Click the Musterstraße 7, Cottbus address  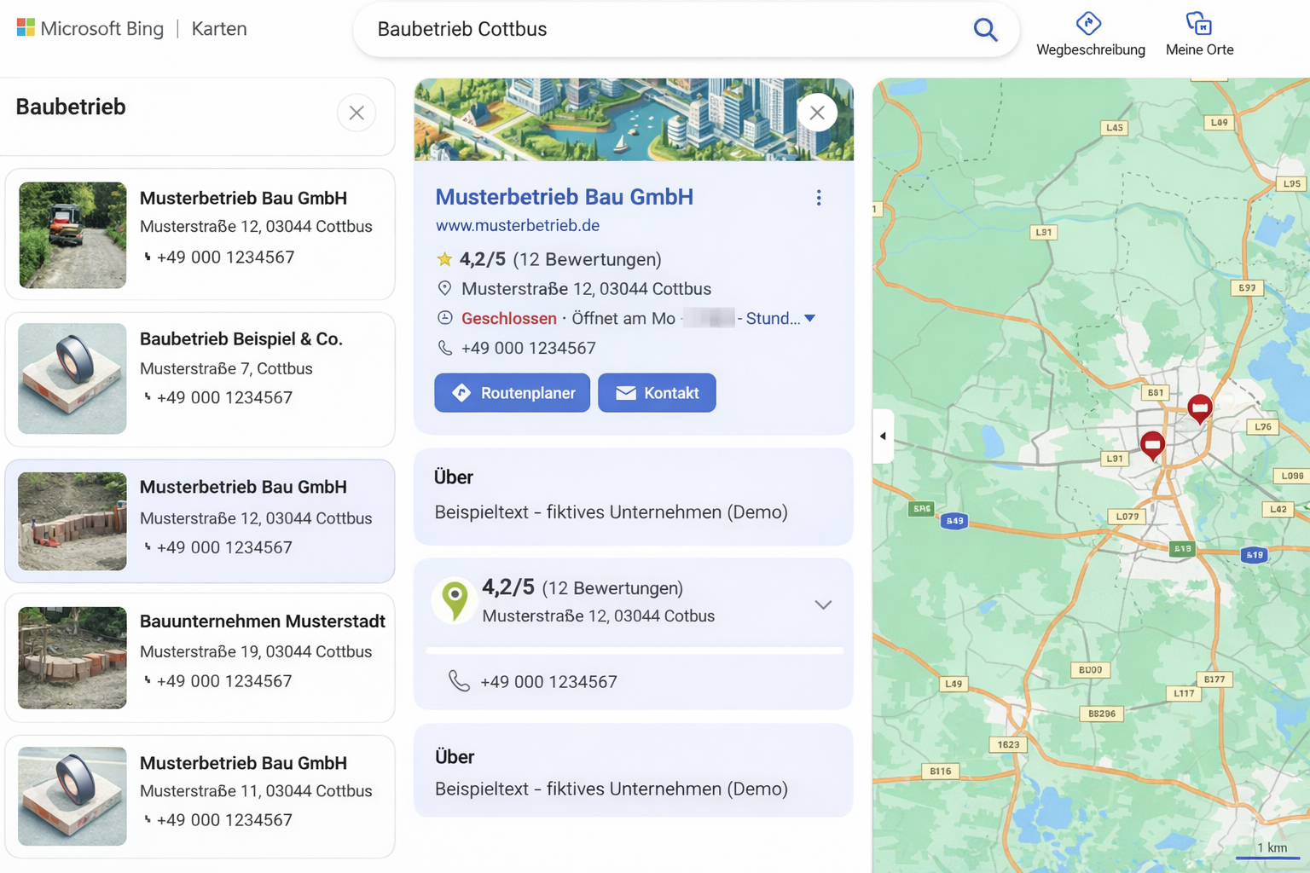tap(226, 368)
